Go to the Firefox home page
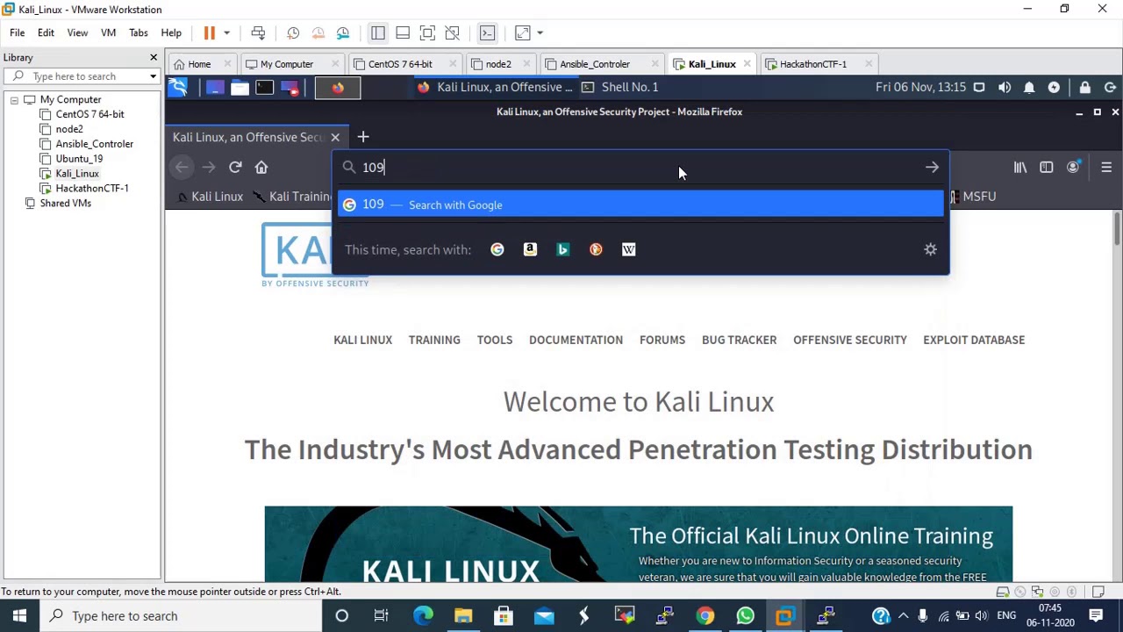This screenshot has width=1123, height=632. pyautogui.click(x=261, y=167)
